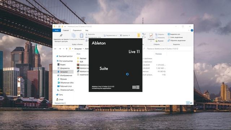Switch to large icons view in status bar
Viewport: 231px width, 130px height.
click(x=191, y=103)
